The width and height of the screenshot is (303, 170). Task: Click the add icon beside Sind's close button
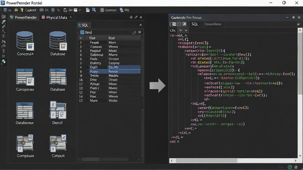click(134, 32)
